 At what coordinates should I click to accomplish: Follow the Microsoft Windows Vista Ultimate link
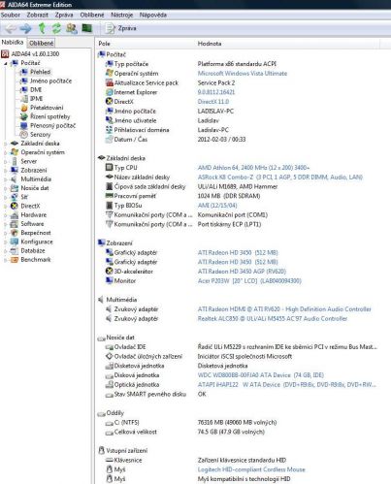243,74
